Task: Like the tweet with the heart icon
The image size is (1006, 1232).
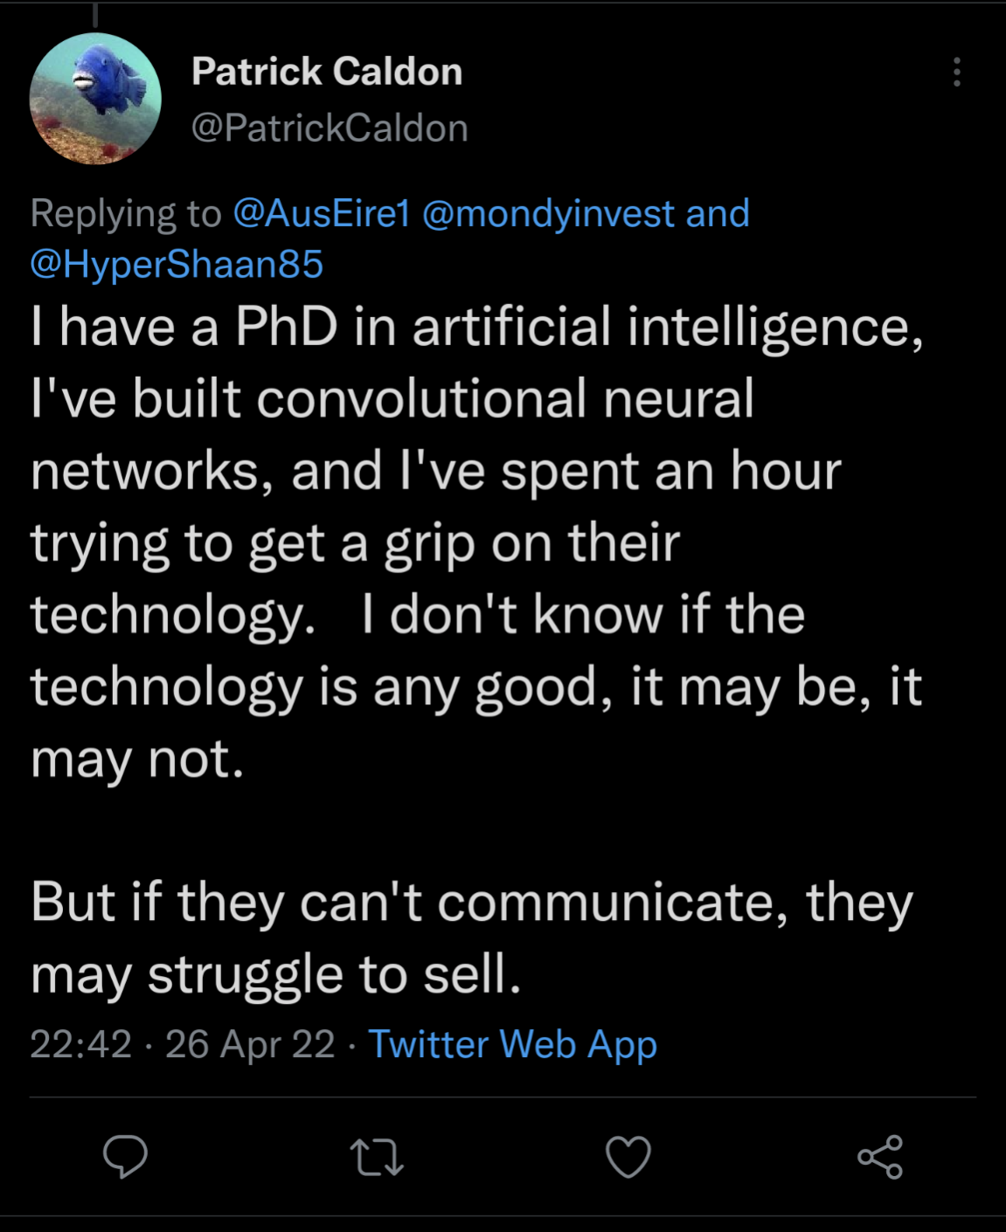Action: click(x=628, y=1157)
